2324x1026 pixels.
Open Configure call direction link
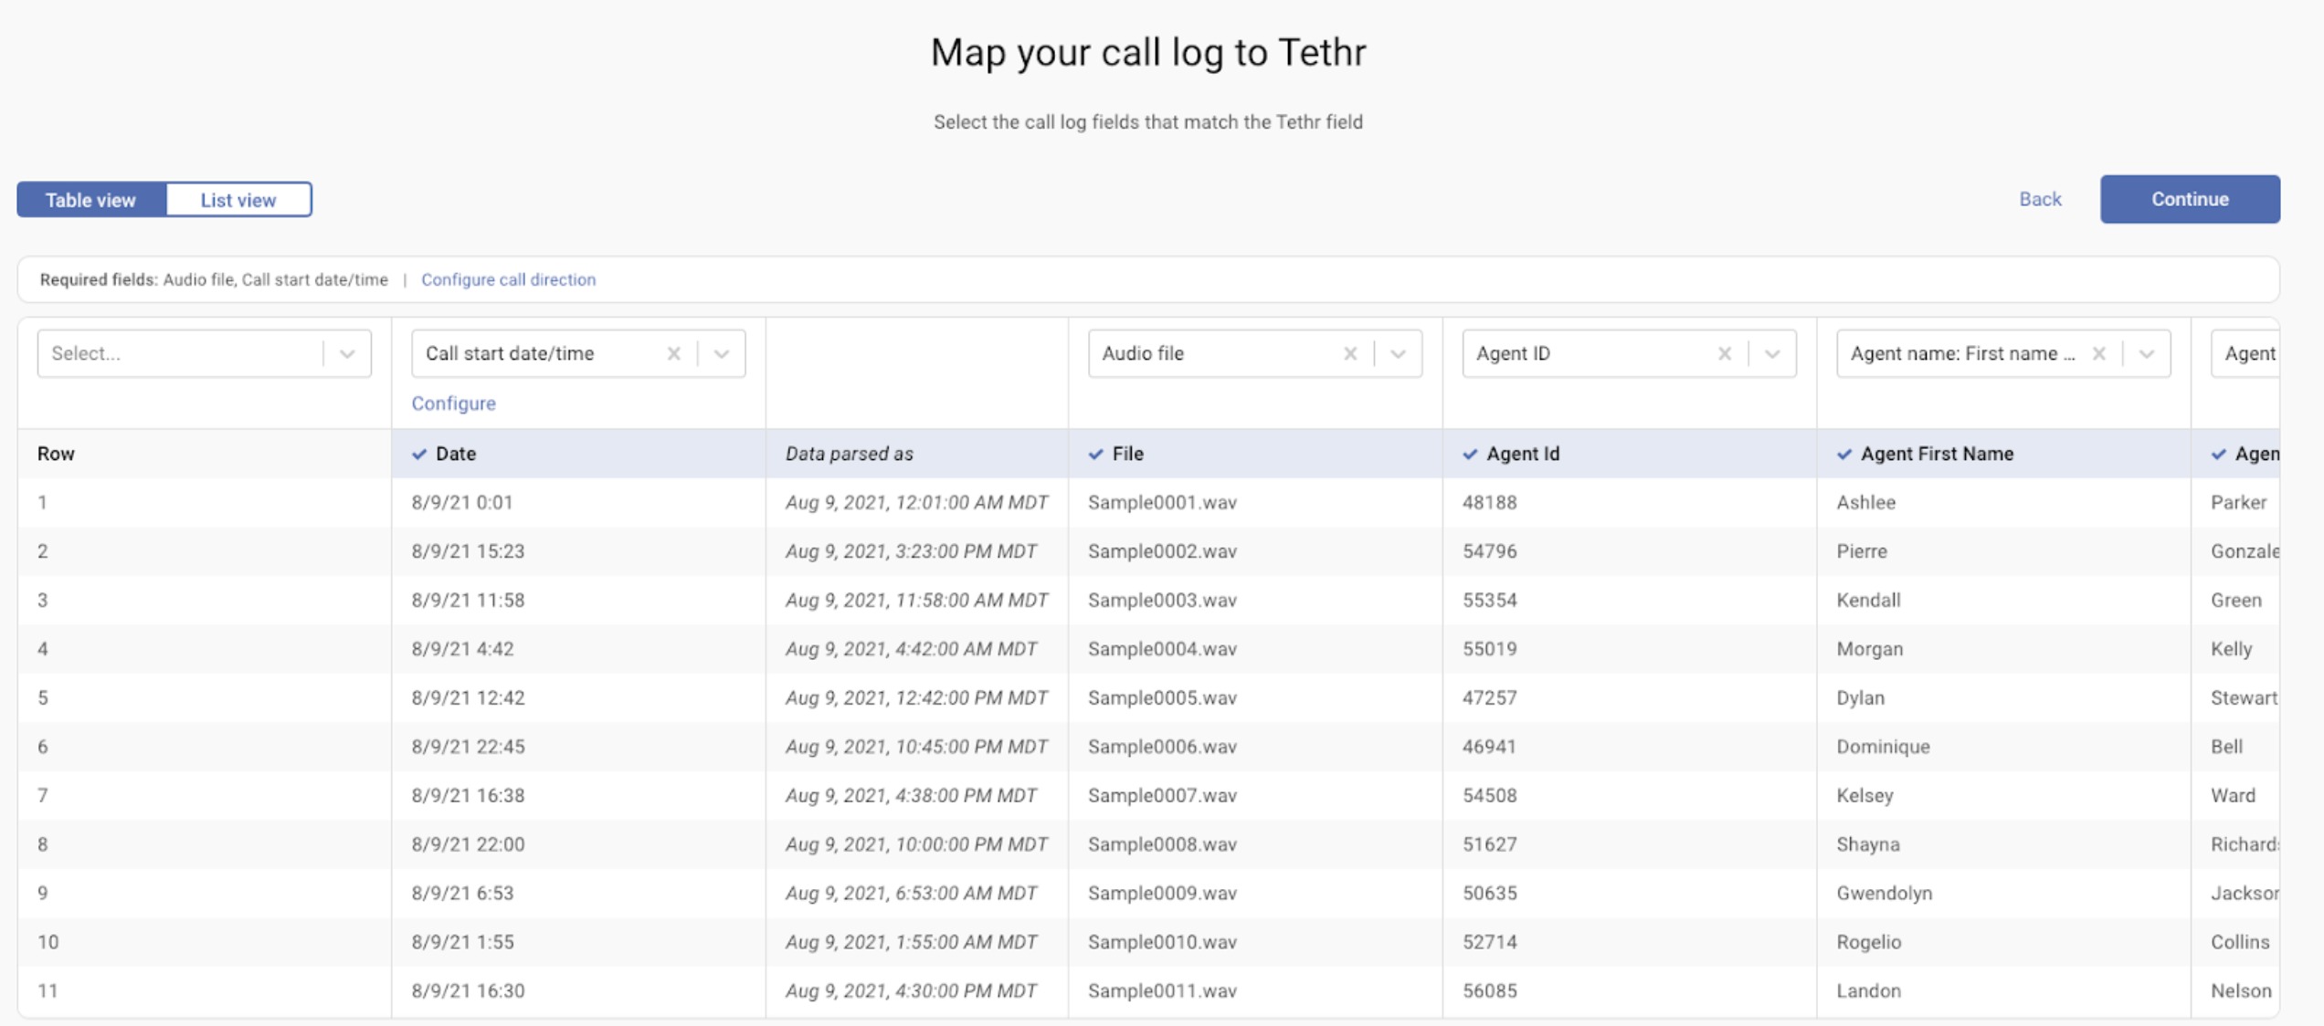pos(508,279)
